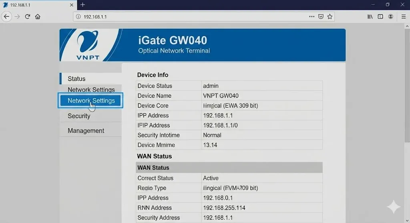The image size is (410, 223).
Task: Select Device Name value VNPT GW040
Action: [221, 96]
